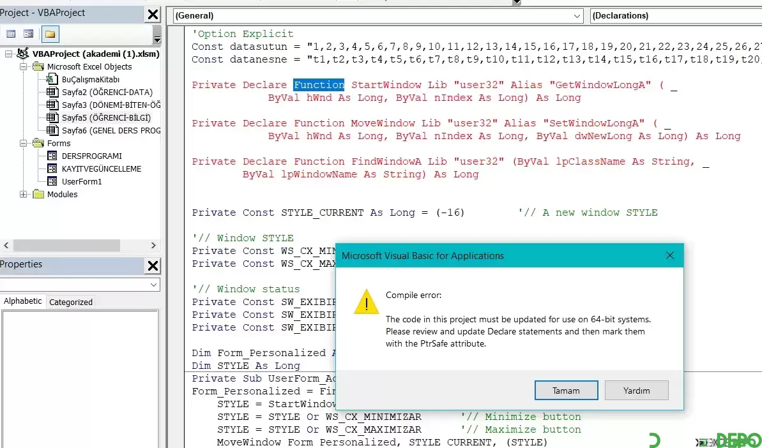This screenshot has height=448, width=762.
Task: Click the Project tree horizontal scrollbar thumb
Action: click(x=66, y=245)
